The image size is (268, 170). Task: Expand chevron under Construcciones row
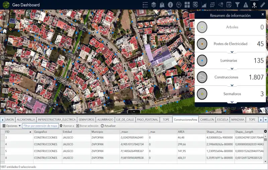click(232, 85)
